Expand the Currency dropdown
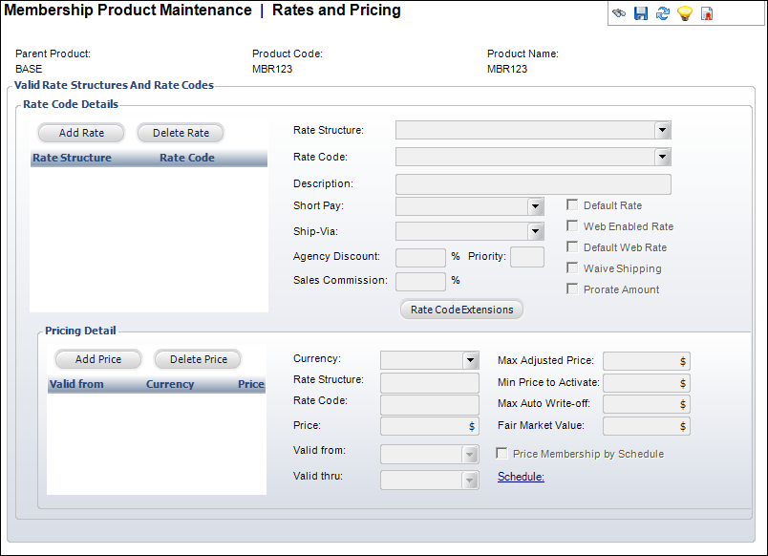This screenshot has width=768, height=556. [x=471, y=360]
